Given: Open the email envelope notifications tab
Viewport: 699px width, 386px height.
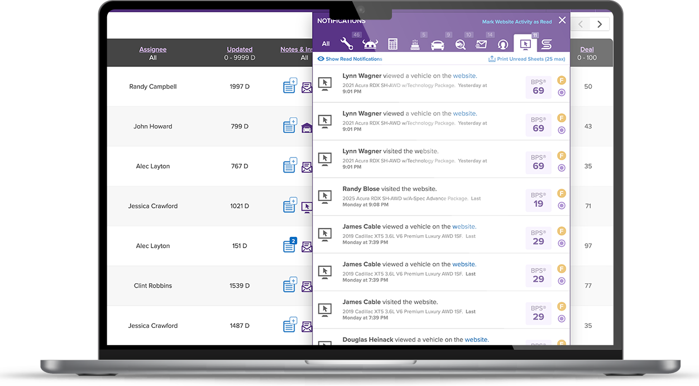Looking at the screenshot, I should [481, 44].
